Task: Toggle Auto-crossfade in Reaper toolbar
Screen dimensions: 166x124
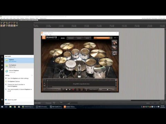Action: click(2, 25)
